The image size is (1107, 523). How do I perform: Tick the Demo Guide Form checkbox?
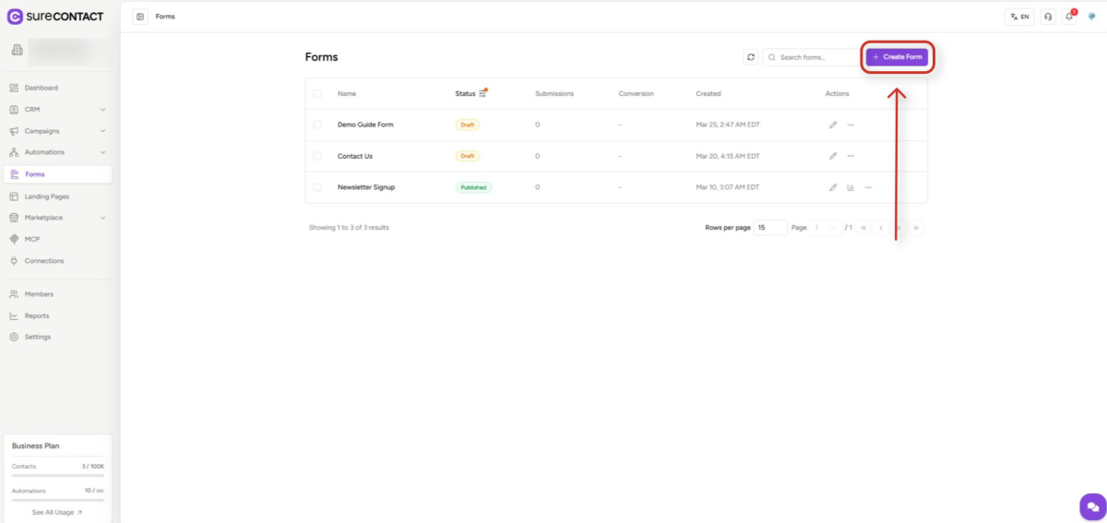pyautogui.click(x=317, y=125)
